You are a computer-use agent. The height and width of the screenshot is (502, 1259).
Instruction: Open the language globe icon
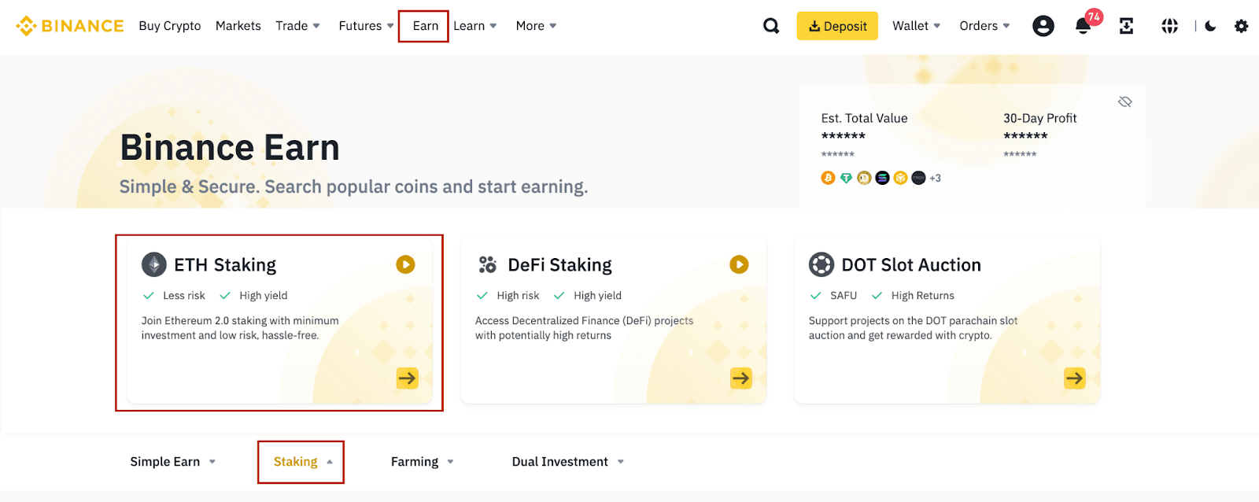point(1169,26)
